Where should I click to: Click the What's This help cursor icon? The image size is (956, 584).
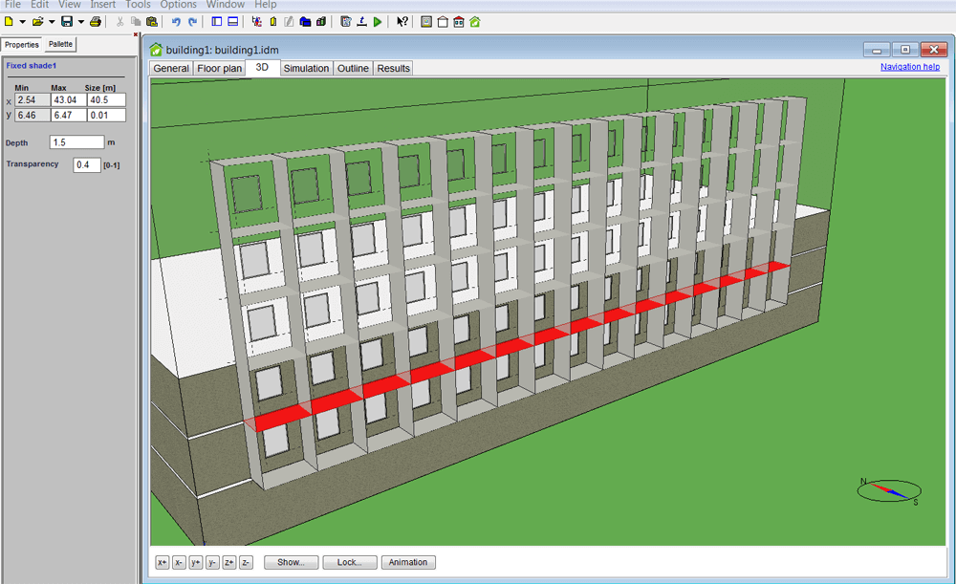tap(402, 21)
